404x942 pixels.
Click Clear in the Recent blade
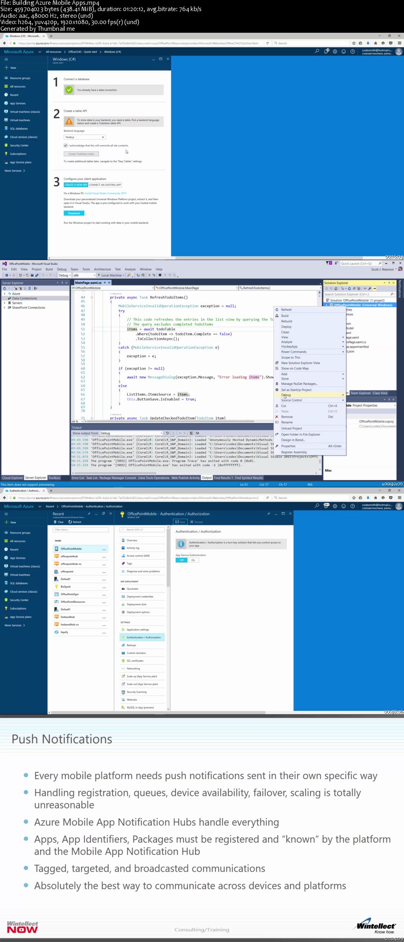pos(59,522)
